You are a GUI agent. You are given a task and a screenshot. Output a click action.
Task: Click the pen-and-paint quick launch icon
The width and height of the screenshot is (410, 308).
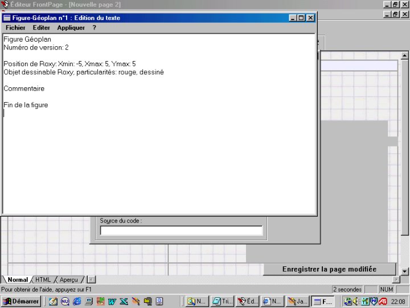[x=136, y=302]
